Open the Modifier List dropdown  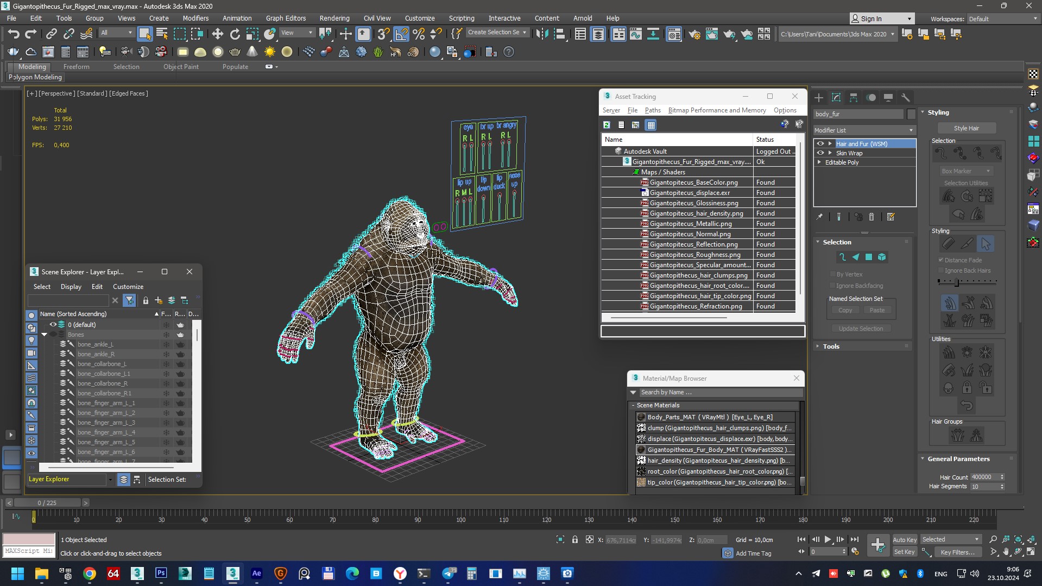864,130
